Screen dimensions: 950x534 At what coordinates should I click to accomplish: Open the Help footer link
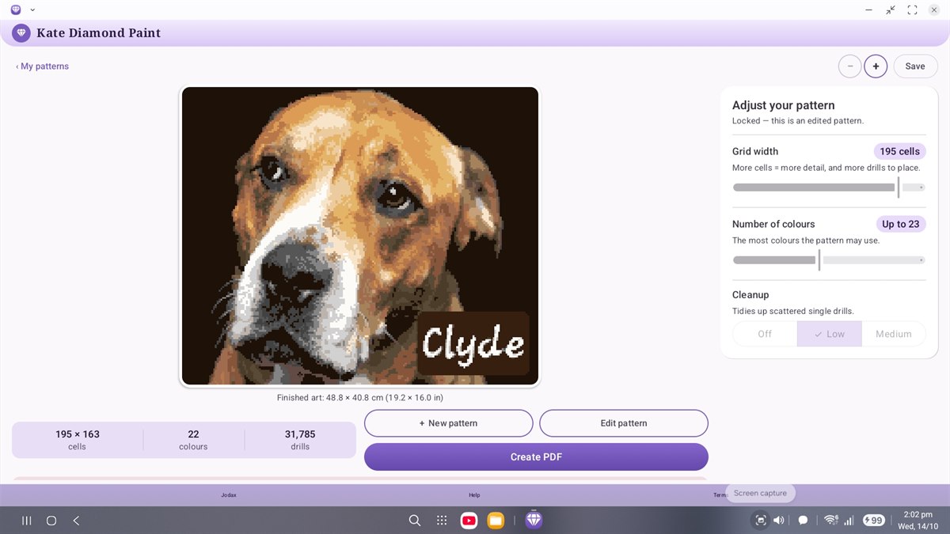[474, 495]
